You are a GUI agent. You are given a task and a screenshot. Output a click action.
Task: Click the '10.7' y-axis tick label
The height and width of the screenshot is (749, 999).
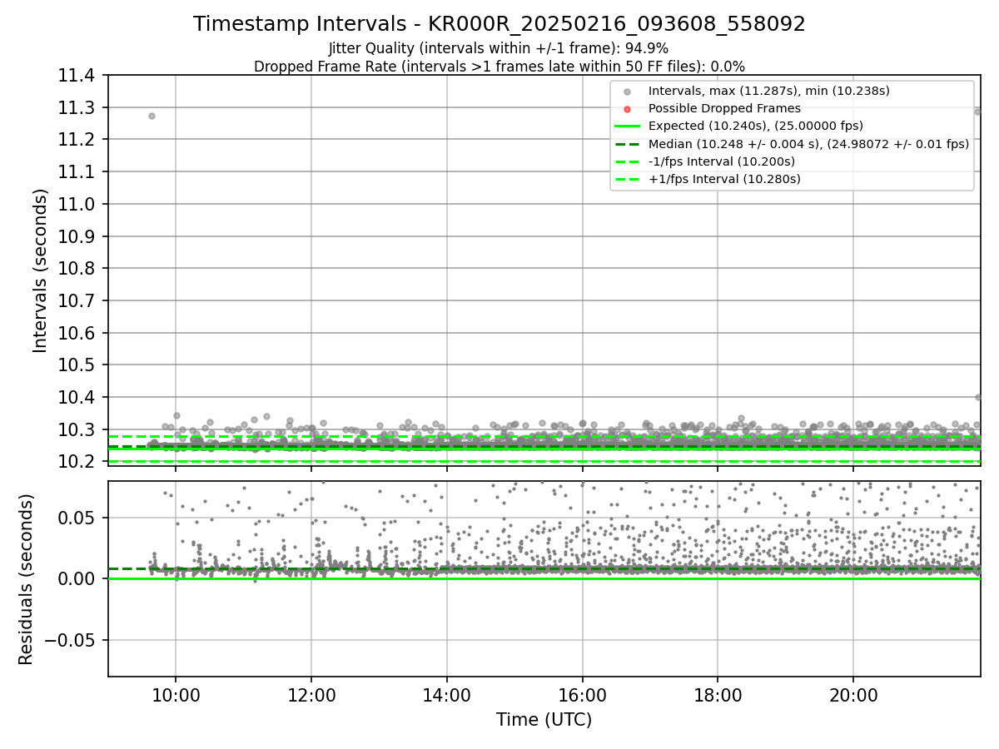pos(78,301)
